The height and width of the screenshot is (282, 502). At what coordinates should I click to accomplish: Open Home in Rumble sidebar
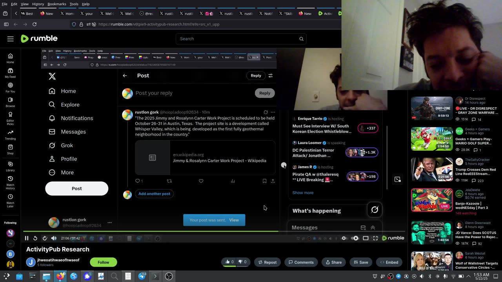point(10,58)
